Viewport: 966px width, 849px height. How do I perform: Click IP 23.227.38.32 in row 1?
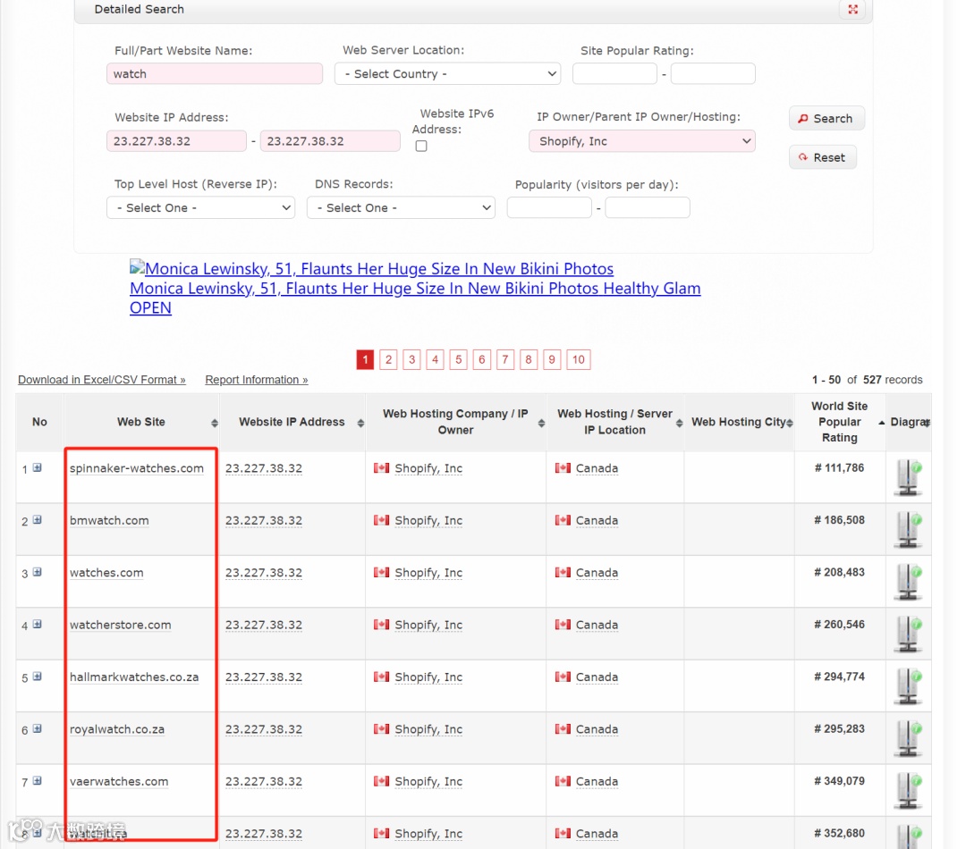pos(264,468)
